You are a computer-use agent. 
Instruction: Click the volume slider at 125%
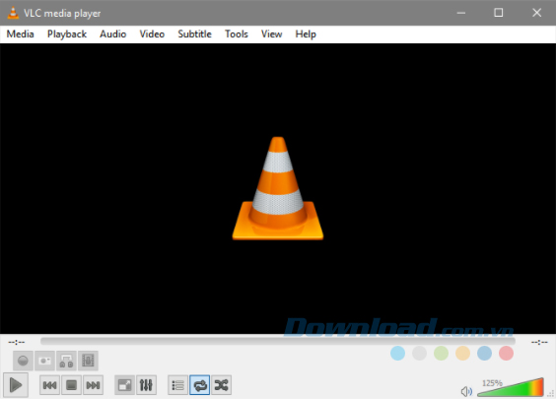click(511, 387)
